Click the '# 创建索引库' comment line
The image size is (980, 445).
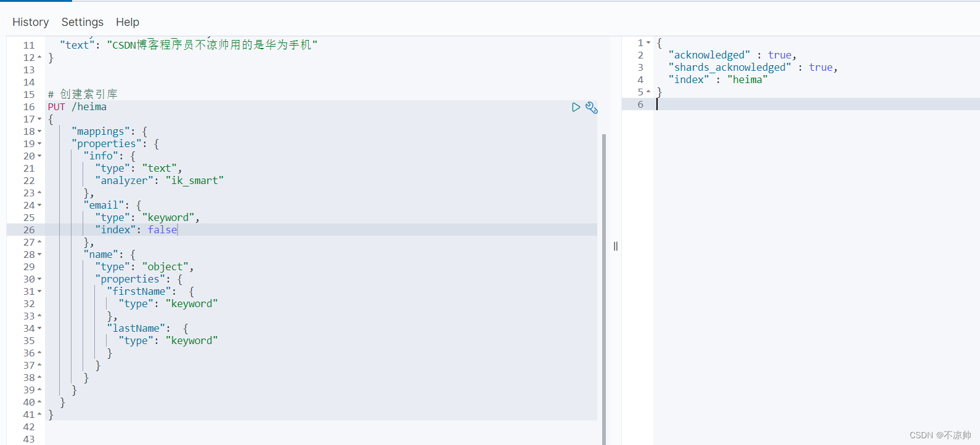click(x=83, y=94)
